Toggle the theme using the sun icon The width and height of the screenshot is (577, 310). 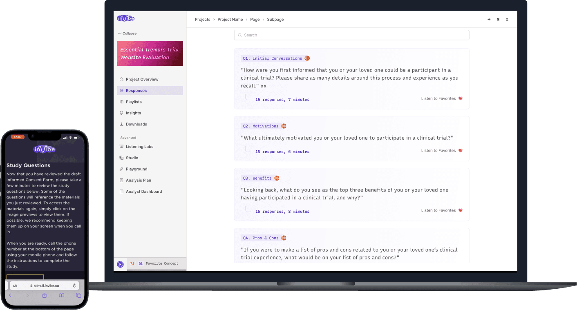pos(489,19)
